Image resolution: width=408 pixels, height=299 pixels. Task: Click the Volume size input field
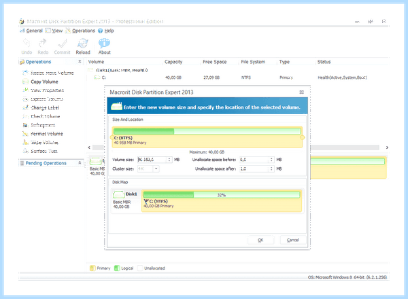coord(152,160)
